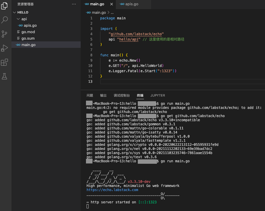Click the 'no required module provides package' error line
The height and width of the screenshot is (211, 265).
174,108
